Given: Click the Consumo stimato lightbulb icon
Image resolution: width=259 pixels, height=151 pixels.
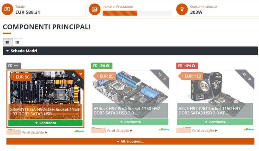Looking at the screenshot, I should click(182, 9).
